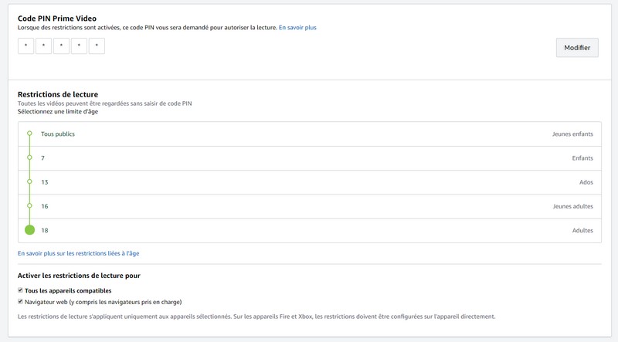Toggle 'Navigateur web' checkbox
The width and height of the screenshot is (618, 342).
(21, 302)
